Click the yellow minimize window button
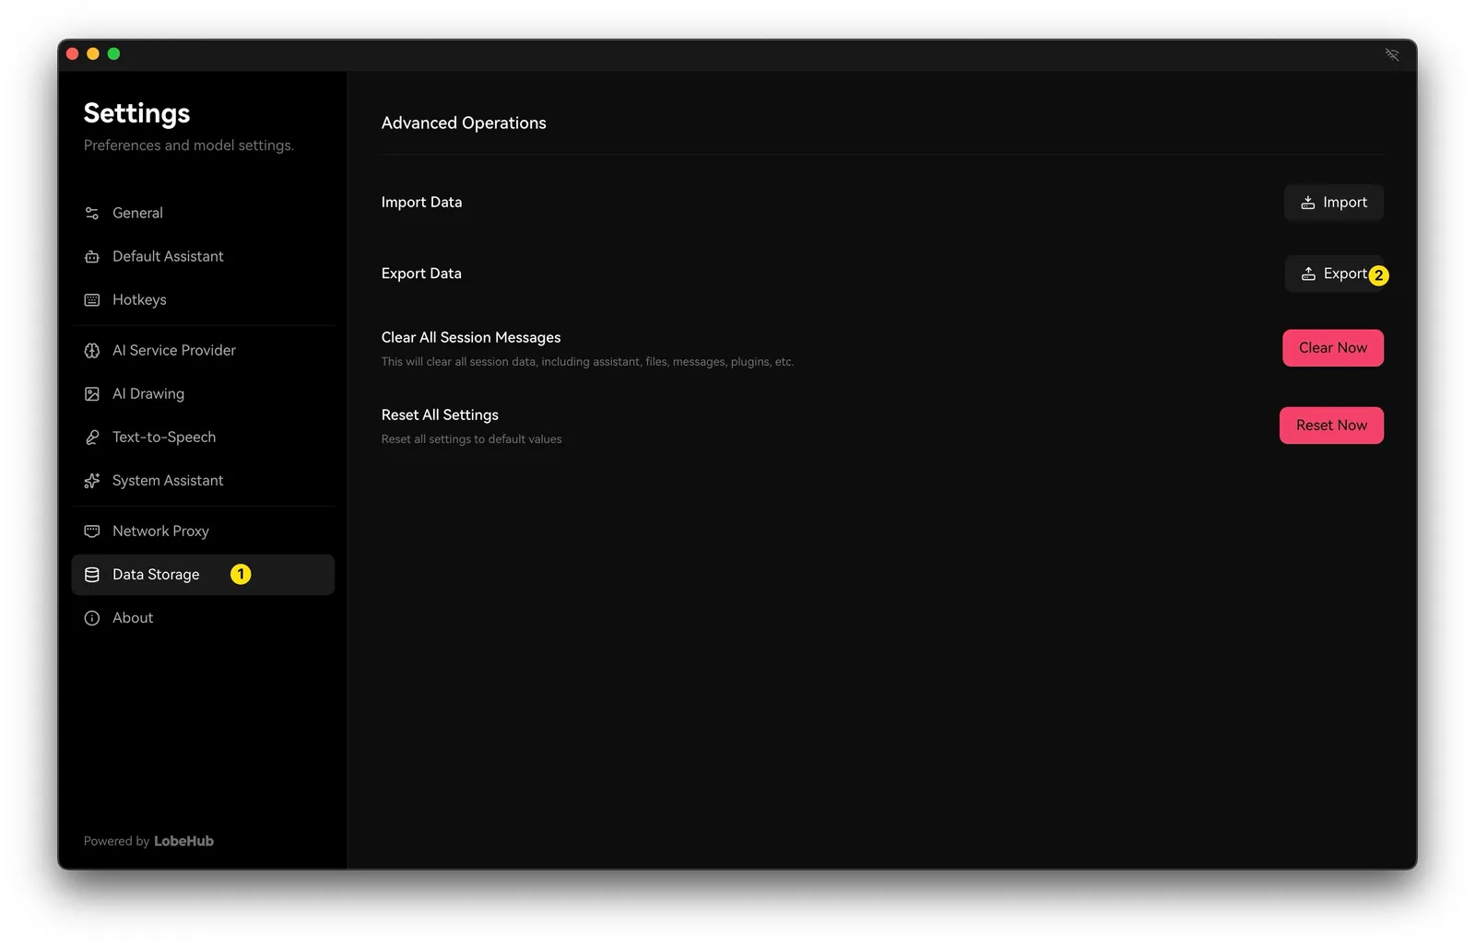The image size is (1475, 946). click(93, 54)
